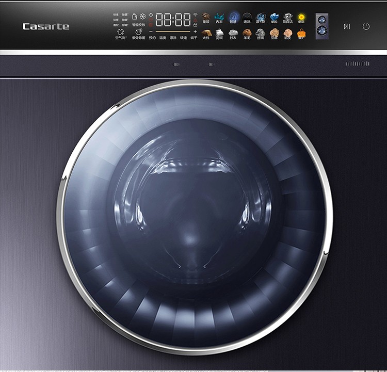This screenshot has height=372, width=387.
Task: Open the 温度 temperature setting
Action: (x=163, y=38)
